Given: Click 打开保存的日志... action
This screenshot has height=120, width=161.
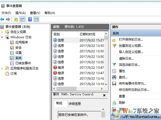Looking at the screenshot, I should [x=131, y=40].
